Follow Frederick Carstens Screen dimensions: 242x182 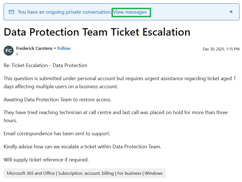(x=64, y=48)
